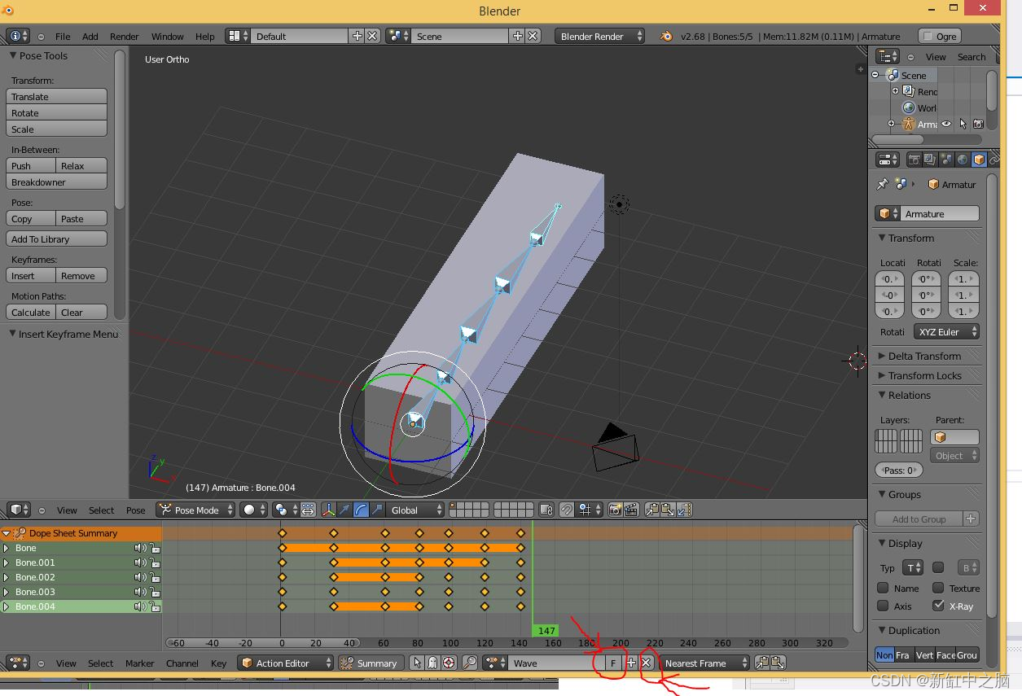Select the scale manipulator icon

point(376,510)
